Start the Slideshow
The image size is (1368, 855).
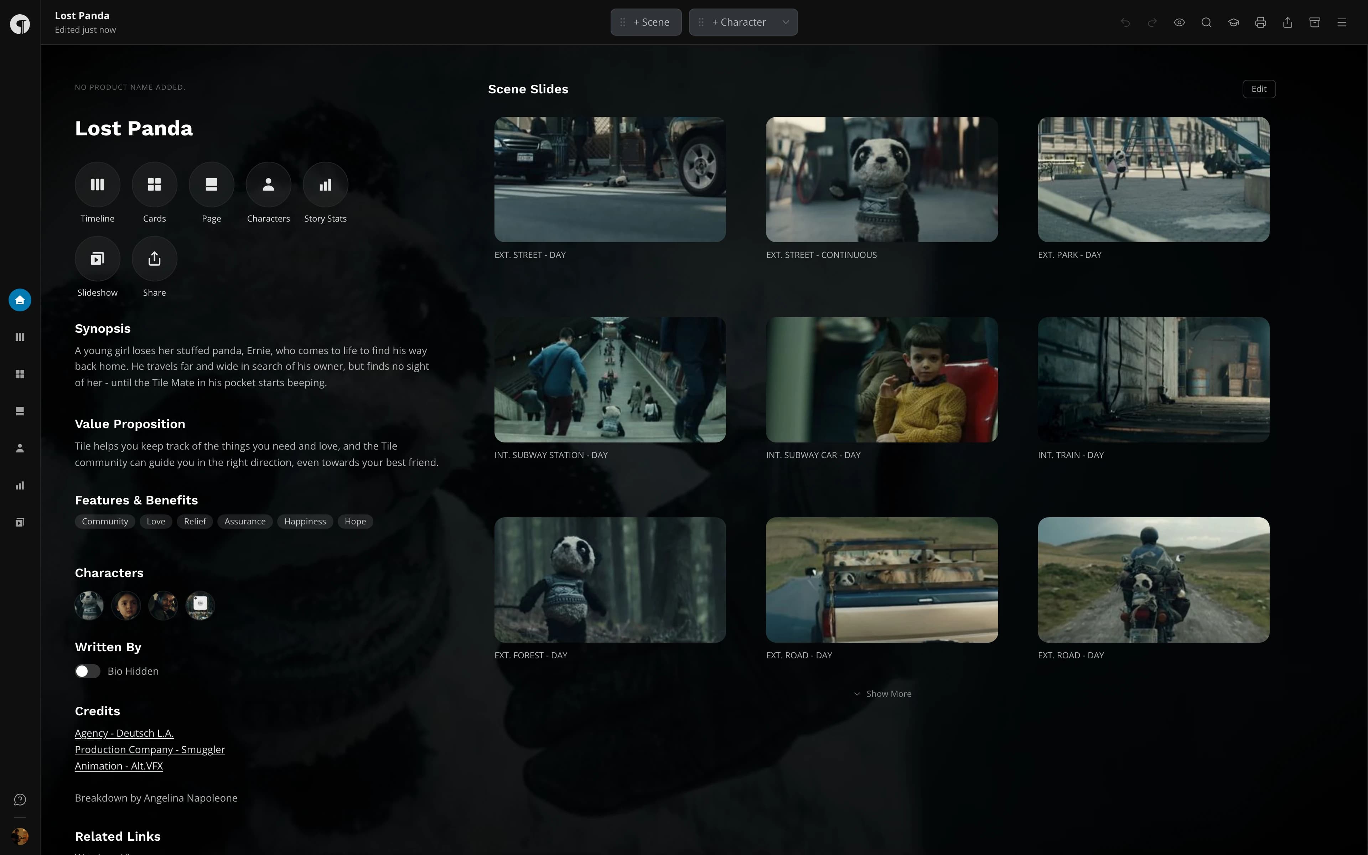pyautogui.click(x=97, y=258)
